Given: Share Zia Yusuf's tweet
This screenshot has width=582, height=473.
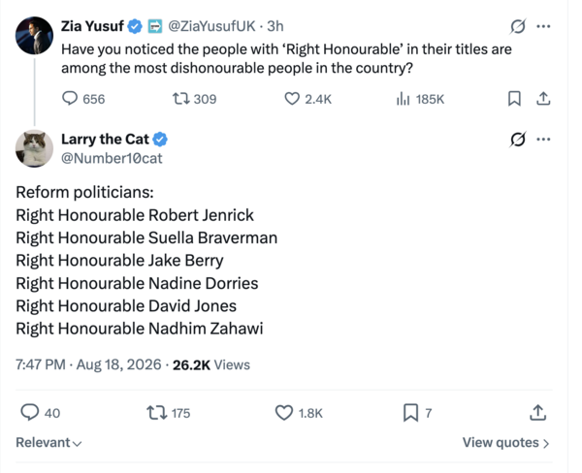Looking at the screenshot, I should coord(543,99).
